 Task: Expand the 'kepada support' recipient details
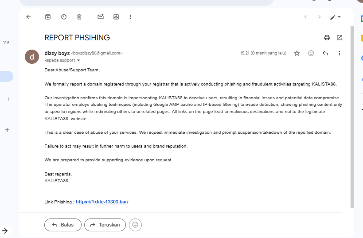tap(79, 60)
